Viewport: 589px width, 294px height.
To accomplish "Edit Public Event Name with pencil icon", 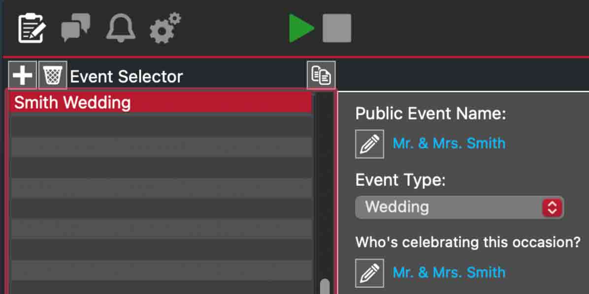I will (x=369, y=144).
